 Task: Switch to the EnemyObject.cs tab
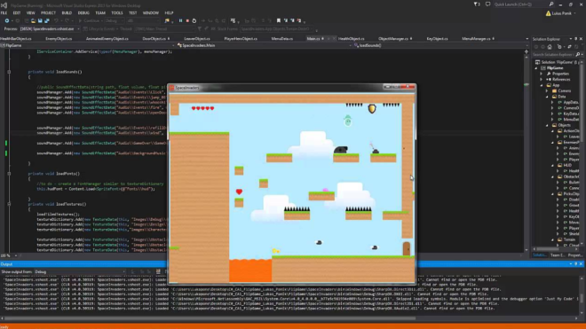[x=59, y=39]
